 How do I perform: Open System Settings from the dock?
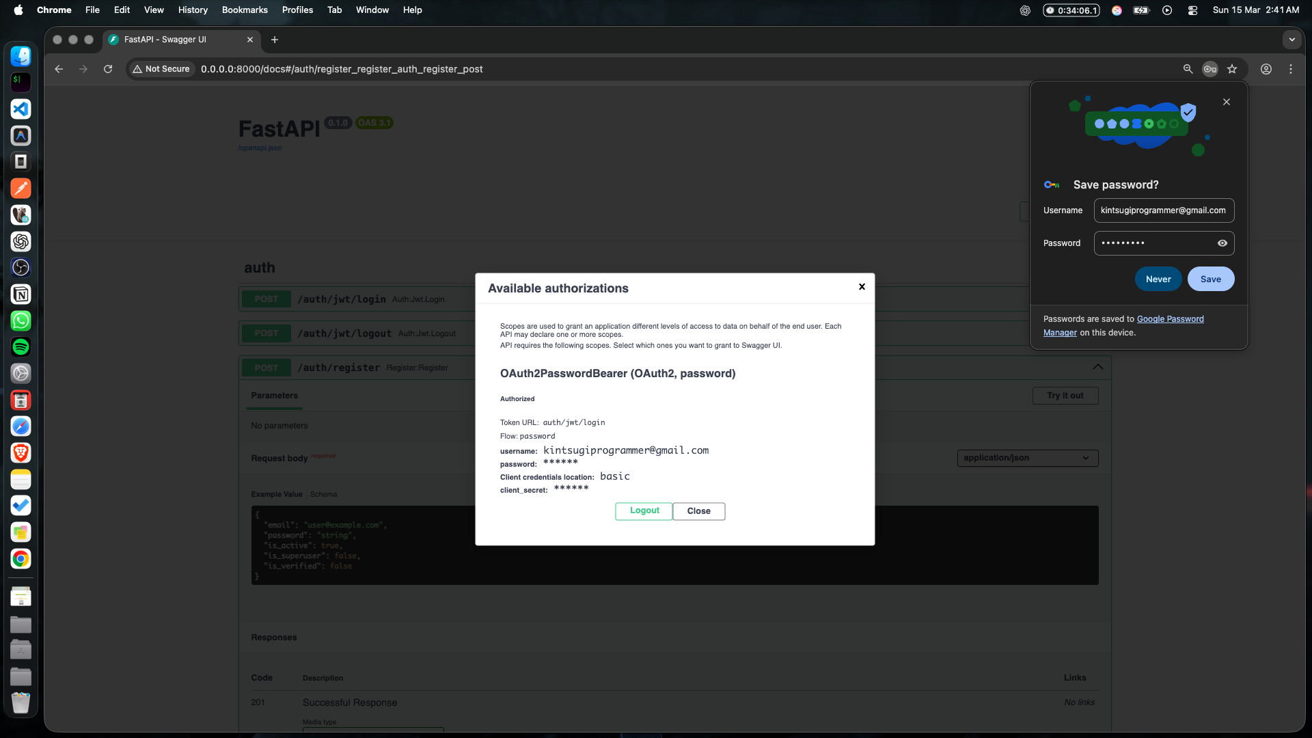20,374
